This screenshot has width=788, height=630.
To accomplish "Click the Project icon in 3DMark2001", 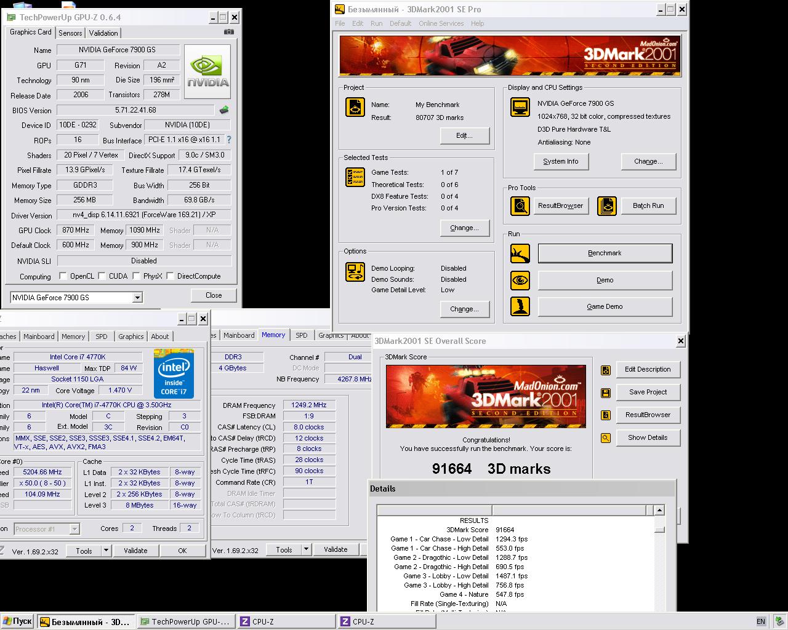I will 355,107.
